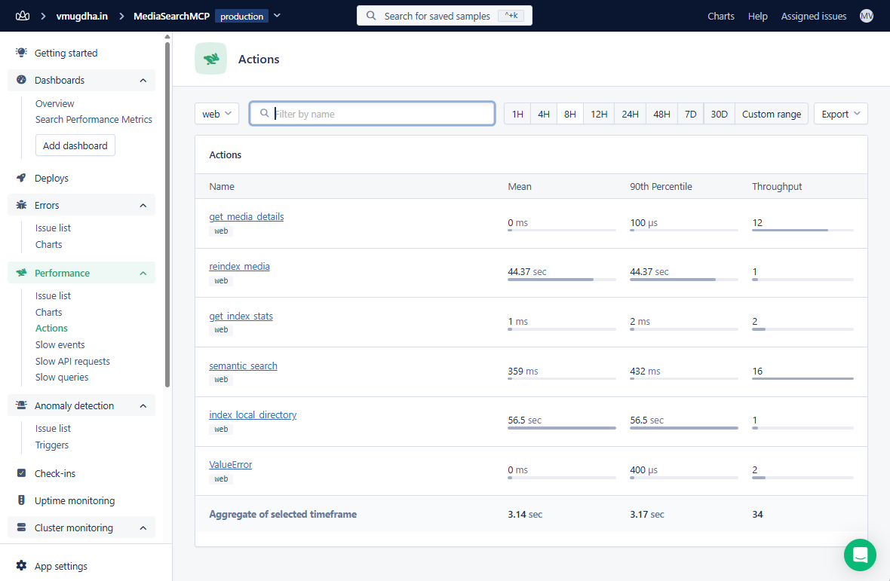The height and width of the screenshot is (581, 890).
Task: Open the Deploys section icon
Action: coord(20,178)
